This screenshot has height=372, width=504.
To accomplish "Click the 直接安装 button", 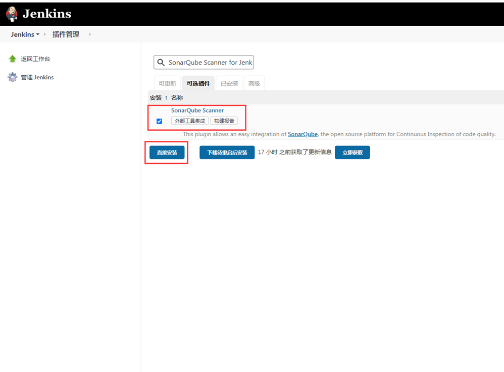I will (x=167, y=152).
